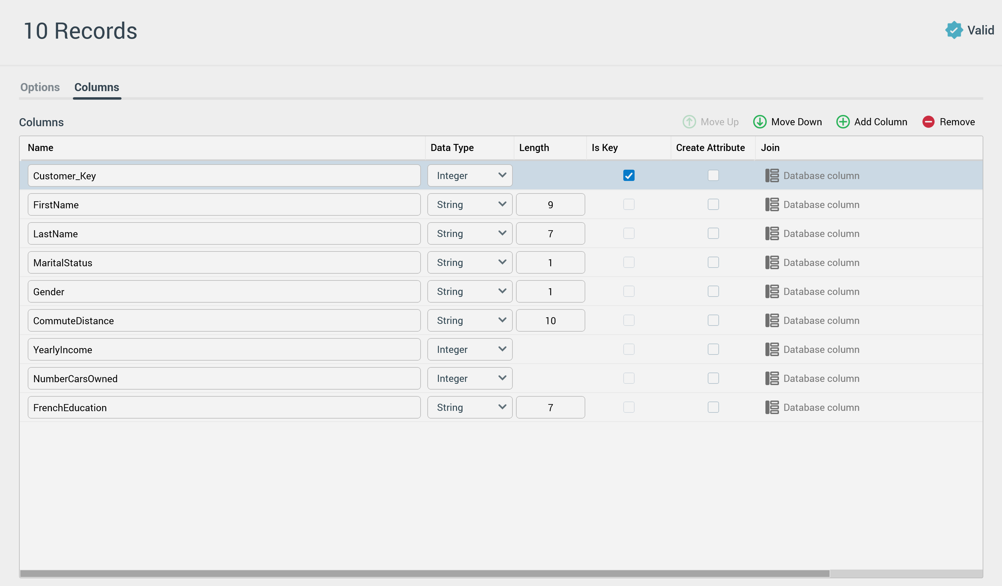Click the Add Column plus icon

(x=842, y=122)
